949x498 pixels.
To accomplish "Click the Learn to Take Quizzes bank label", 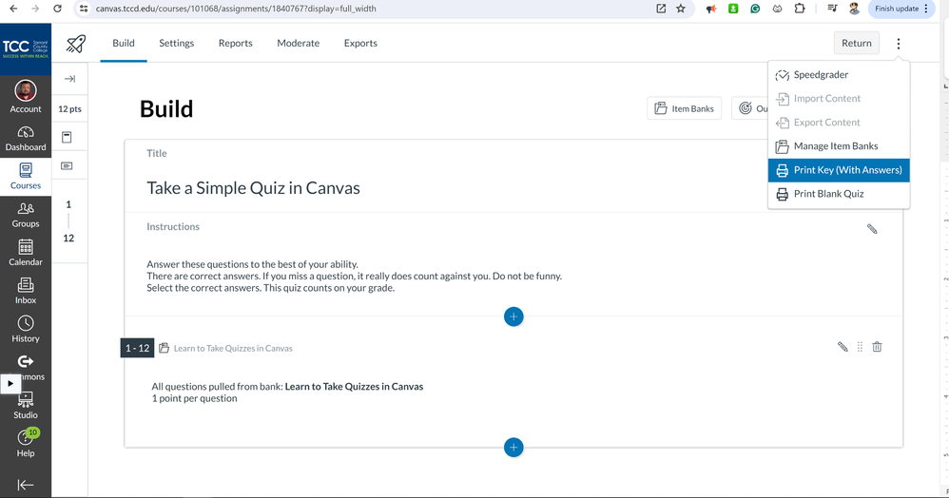I will point(233,348).
